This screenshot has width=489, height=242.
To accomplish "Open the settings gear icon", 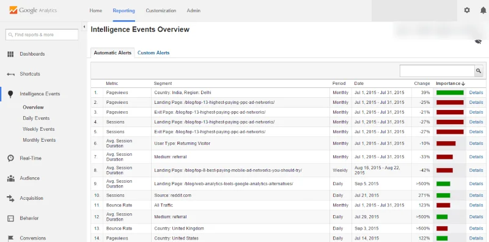I will click(x=467, y=10).
